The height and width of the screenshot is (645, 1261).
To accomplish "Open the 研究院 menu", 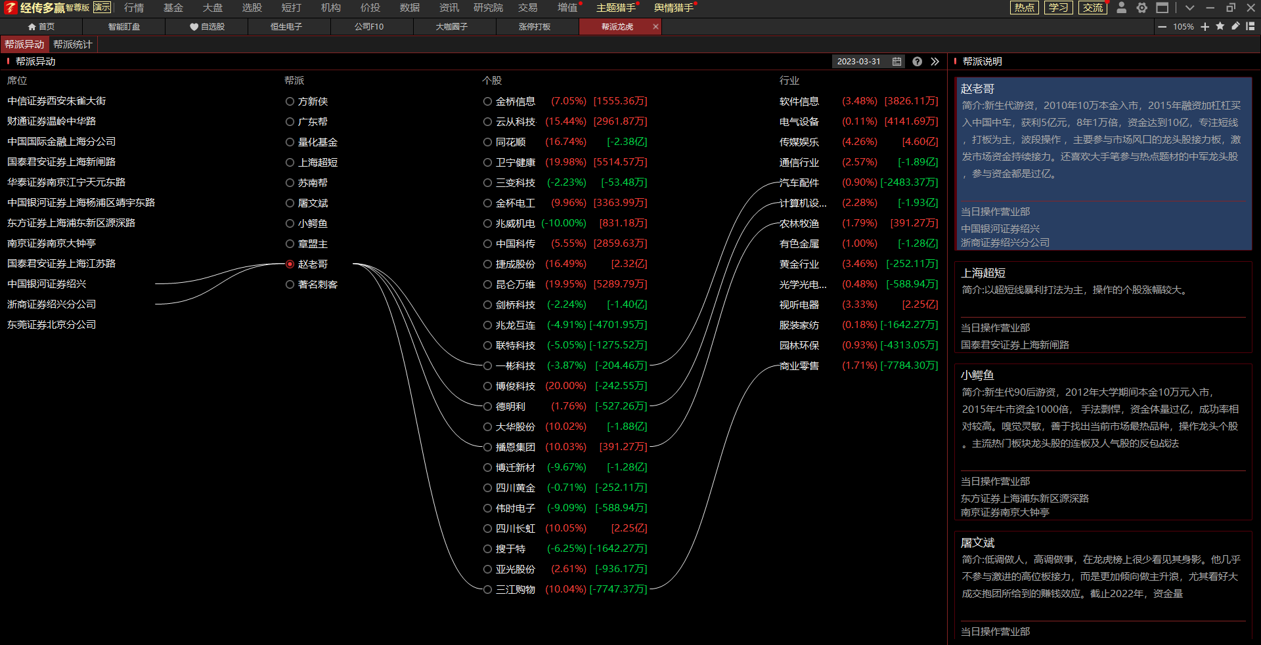I will pyautogui.click(x=488, y=8).
